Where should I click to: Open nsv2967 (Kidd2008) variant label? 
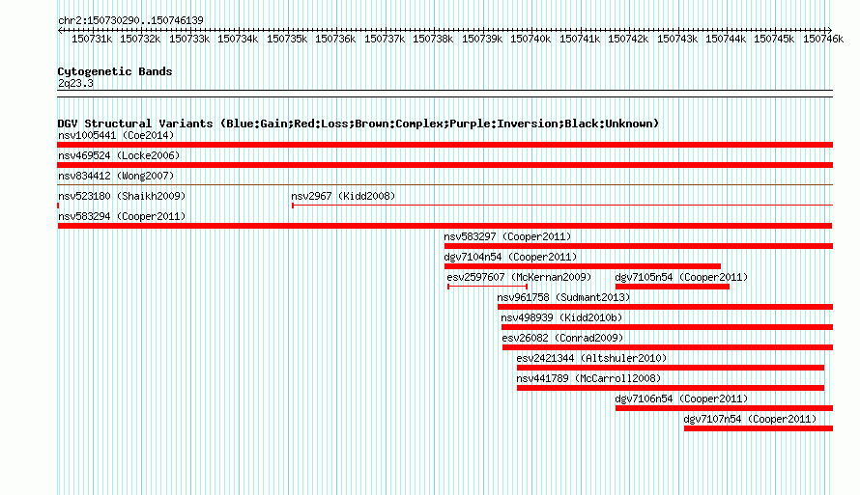343,196
